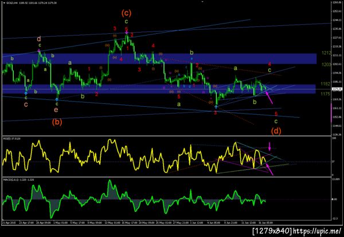Select the 1203 price level label

(326, 64)
